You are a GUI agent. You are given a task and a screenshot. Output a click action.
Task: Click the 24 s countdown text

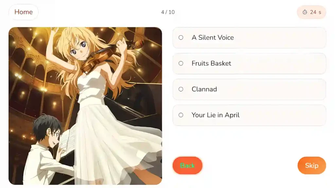click(316, 12)
